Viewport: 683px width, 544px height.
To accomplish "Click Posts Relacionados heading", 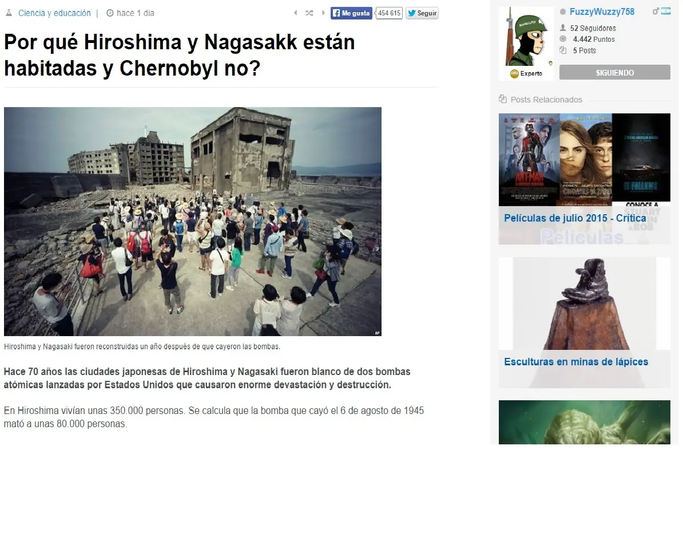I will [x=546, y=100].
